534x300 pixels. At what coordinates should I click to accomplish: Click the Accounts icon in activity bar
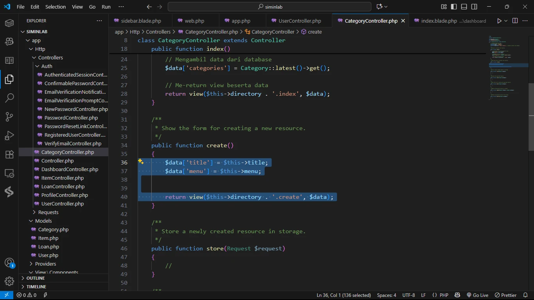9,263
